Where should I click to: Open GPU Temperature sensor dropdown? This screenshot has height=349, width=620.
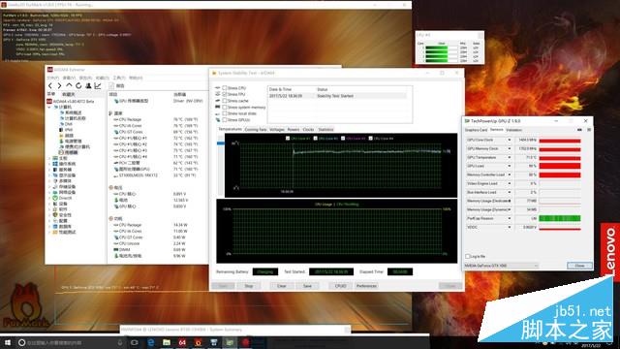pyautogui.click(x=509, y=157)
